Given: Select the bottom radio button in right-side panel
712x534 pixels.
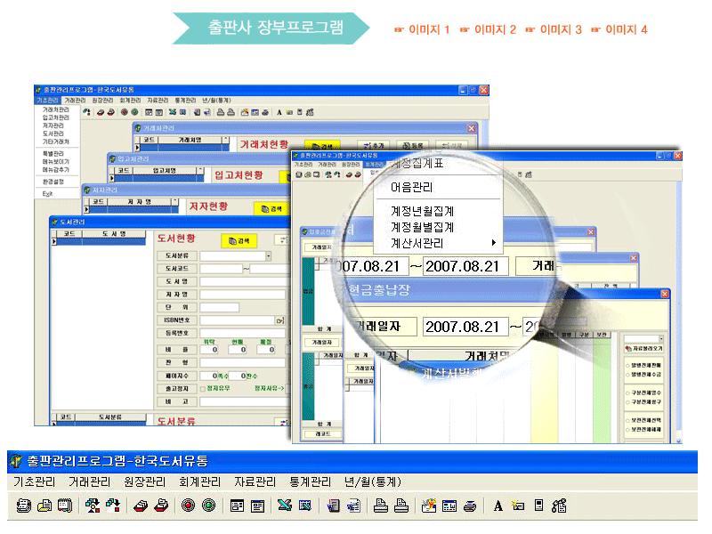Looking at the screenshot, I should (x=627, y=430).
